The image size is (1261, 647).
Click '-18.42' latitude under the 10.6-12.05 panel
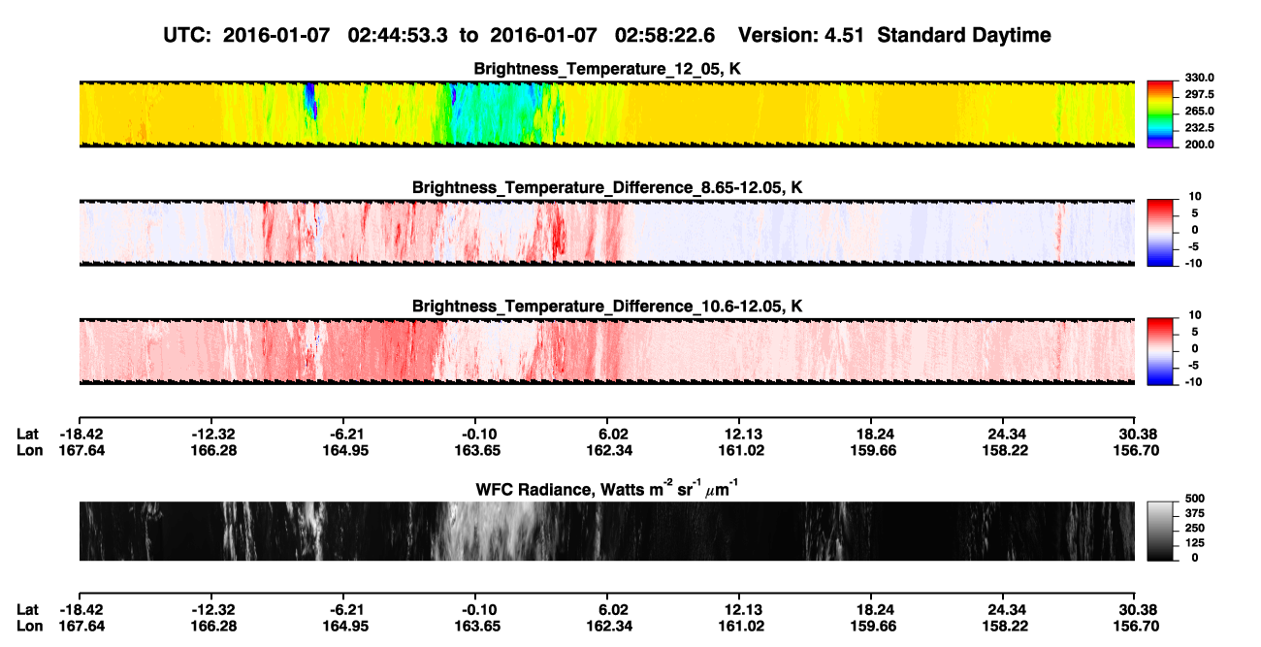(81, 435)
